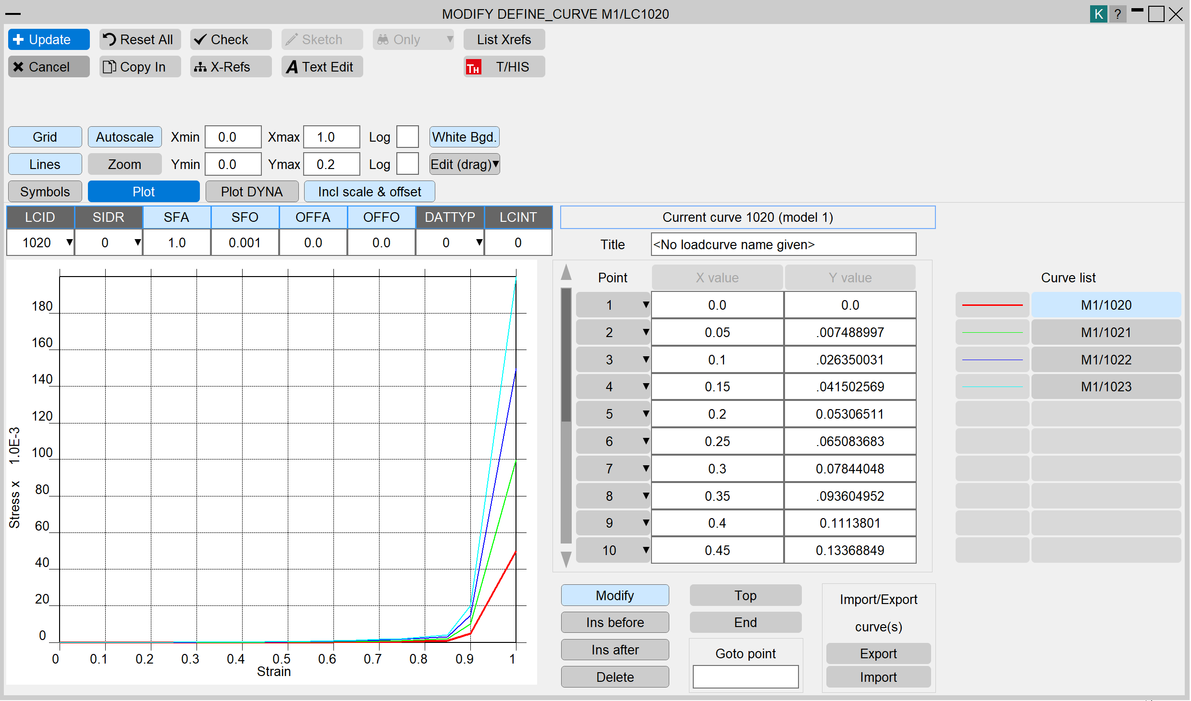The width and height of the screenshot is (1191, 701).
Task: Click Reset All undo-arrow button
Action: 140,39
